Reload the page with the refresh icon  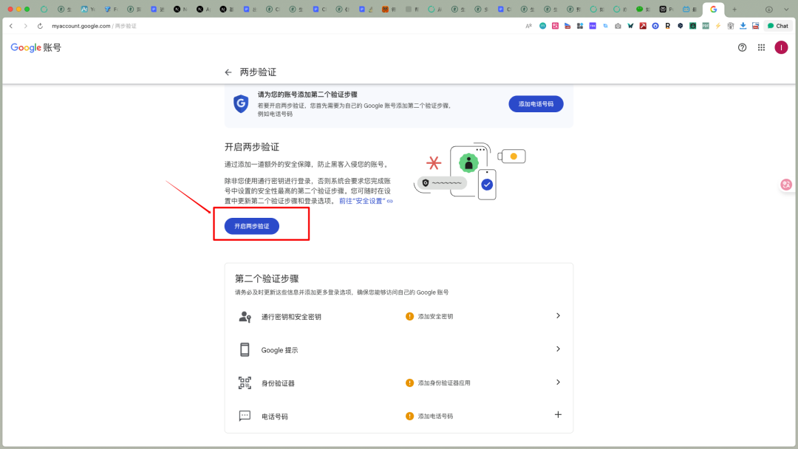click(40, 26)
